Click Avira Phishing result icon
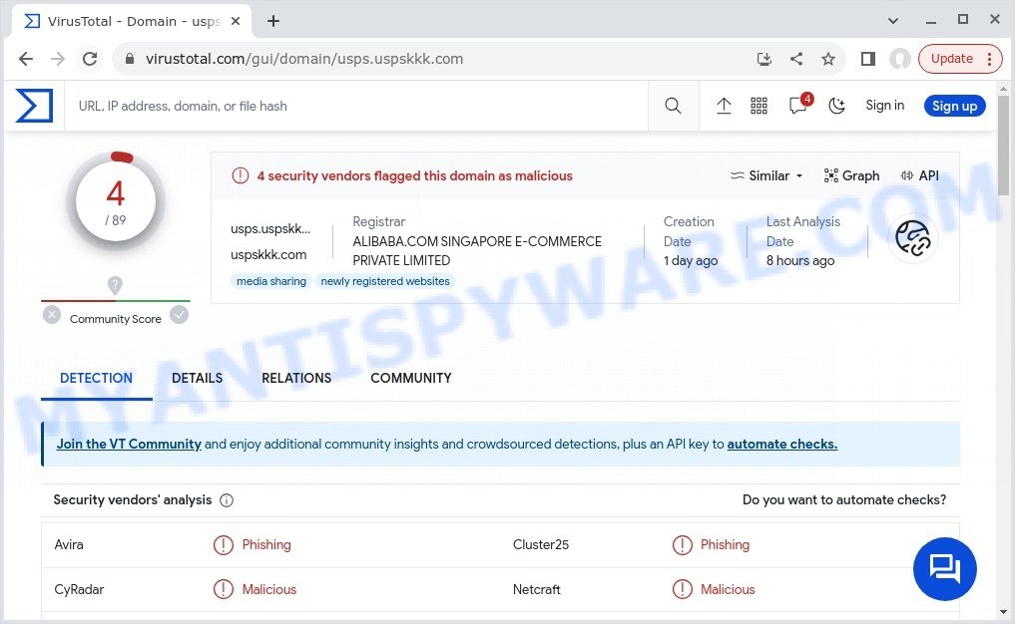 click(x=224, y=545)
